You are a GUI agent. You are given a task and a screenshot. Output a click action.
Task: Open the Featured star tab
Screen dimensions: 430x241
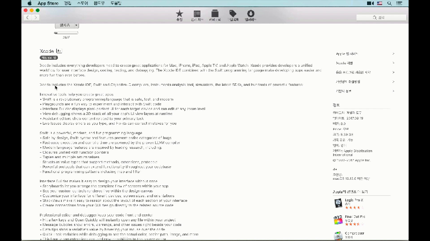point(179,16)
